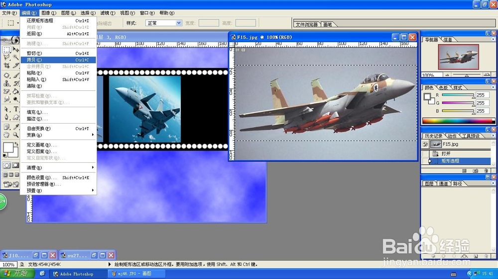Screen dimensions: 498x279
Task: Click the foreground color swatch in toolbox
Action: coord(7,147)
